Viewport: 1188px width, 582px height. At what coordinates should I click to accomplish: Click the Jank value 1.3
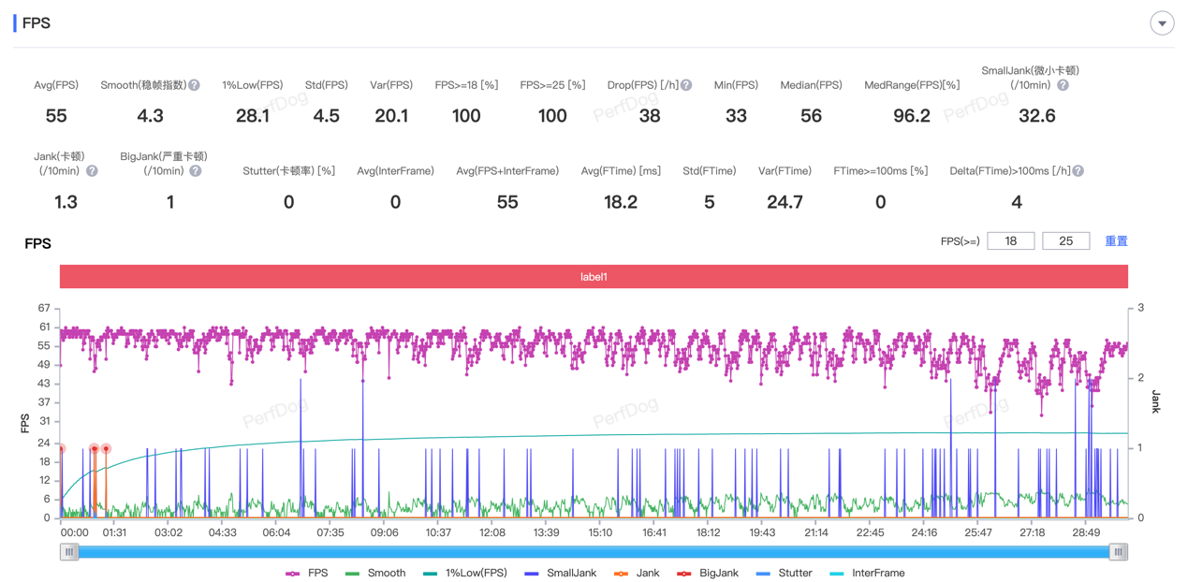pos(66,202)
